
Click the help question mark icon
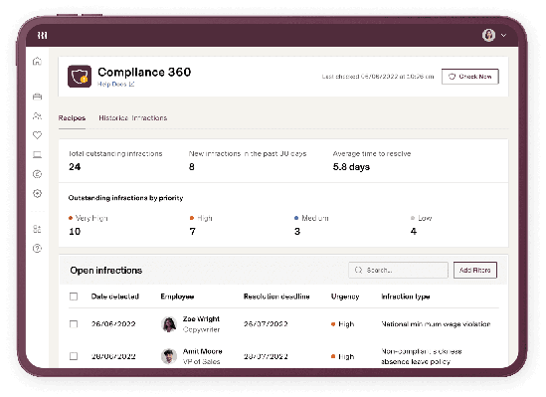pos(37,249)
